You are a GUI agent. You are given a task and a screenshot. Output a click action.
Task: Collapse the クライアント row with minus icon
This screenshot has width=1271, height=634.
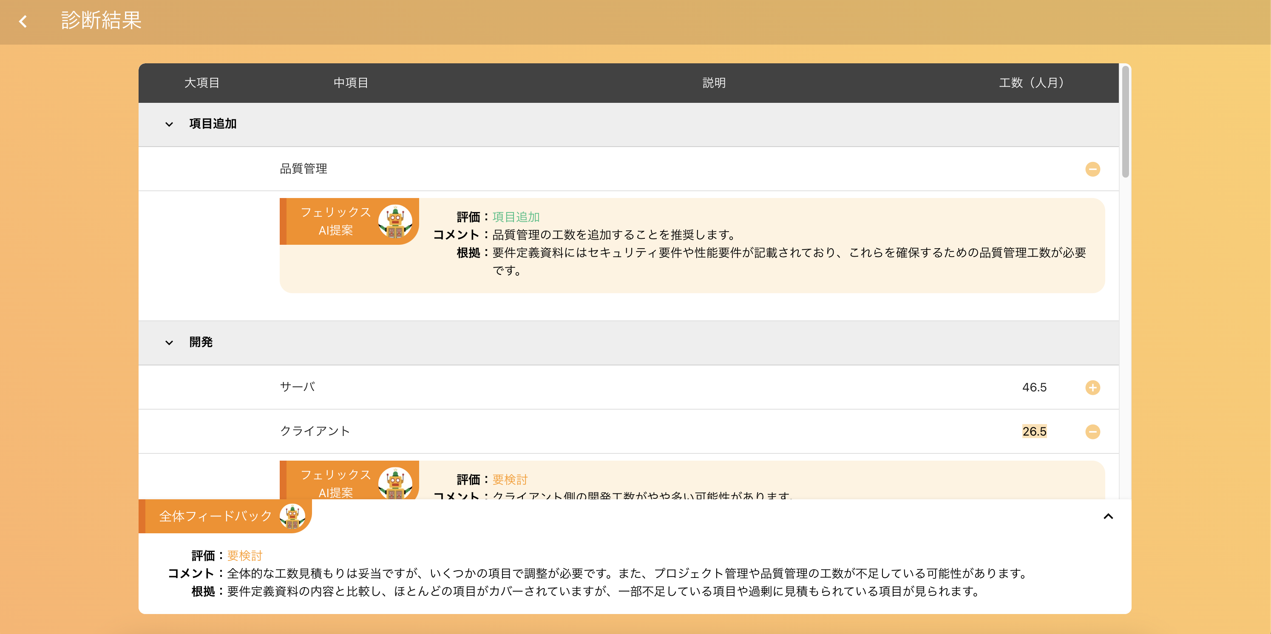coord(1092,432)
